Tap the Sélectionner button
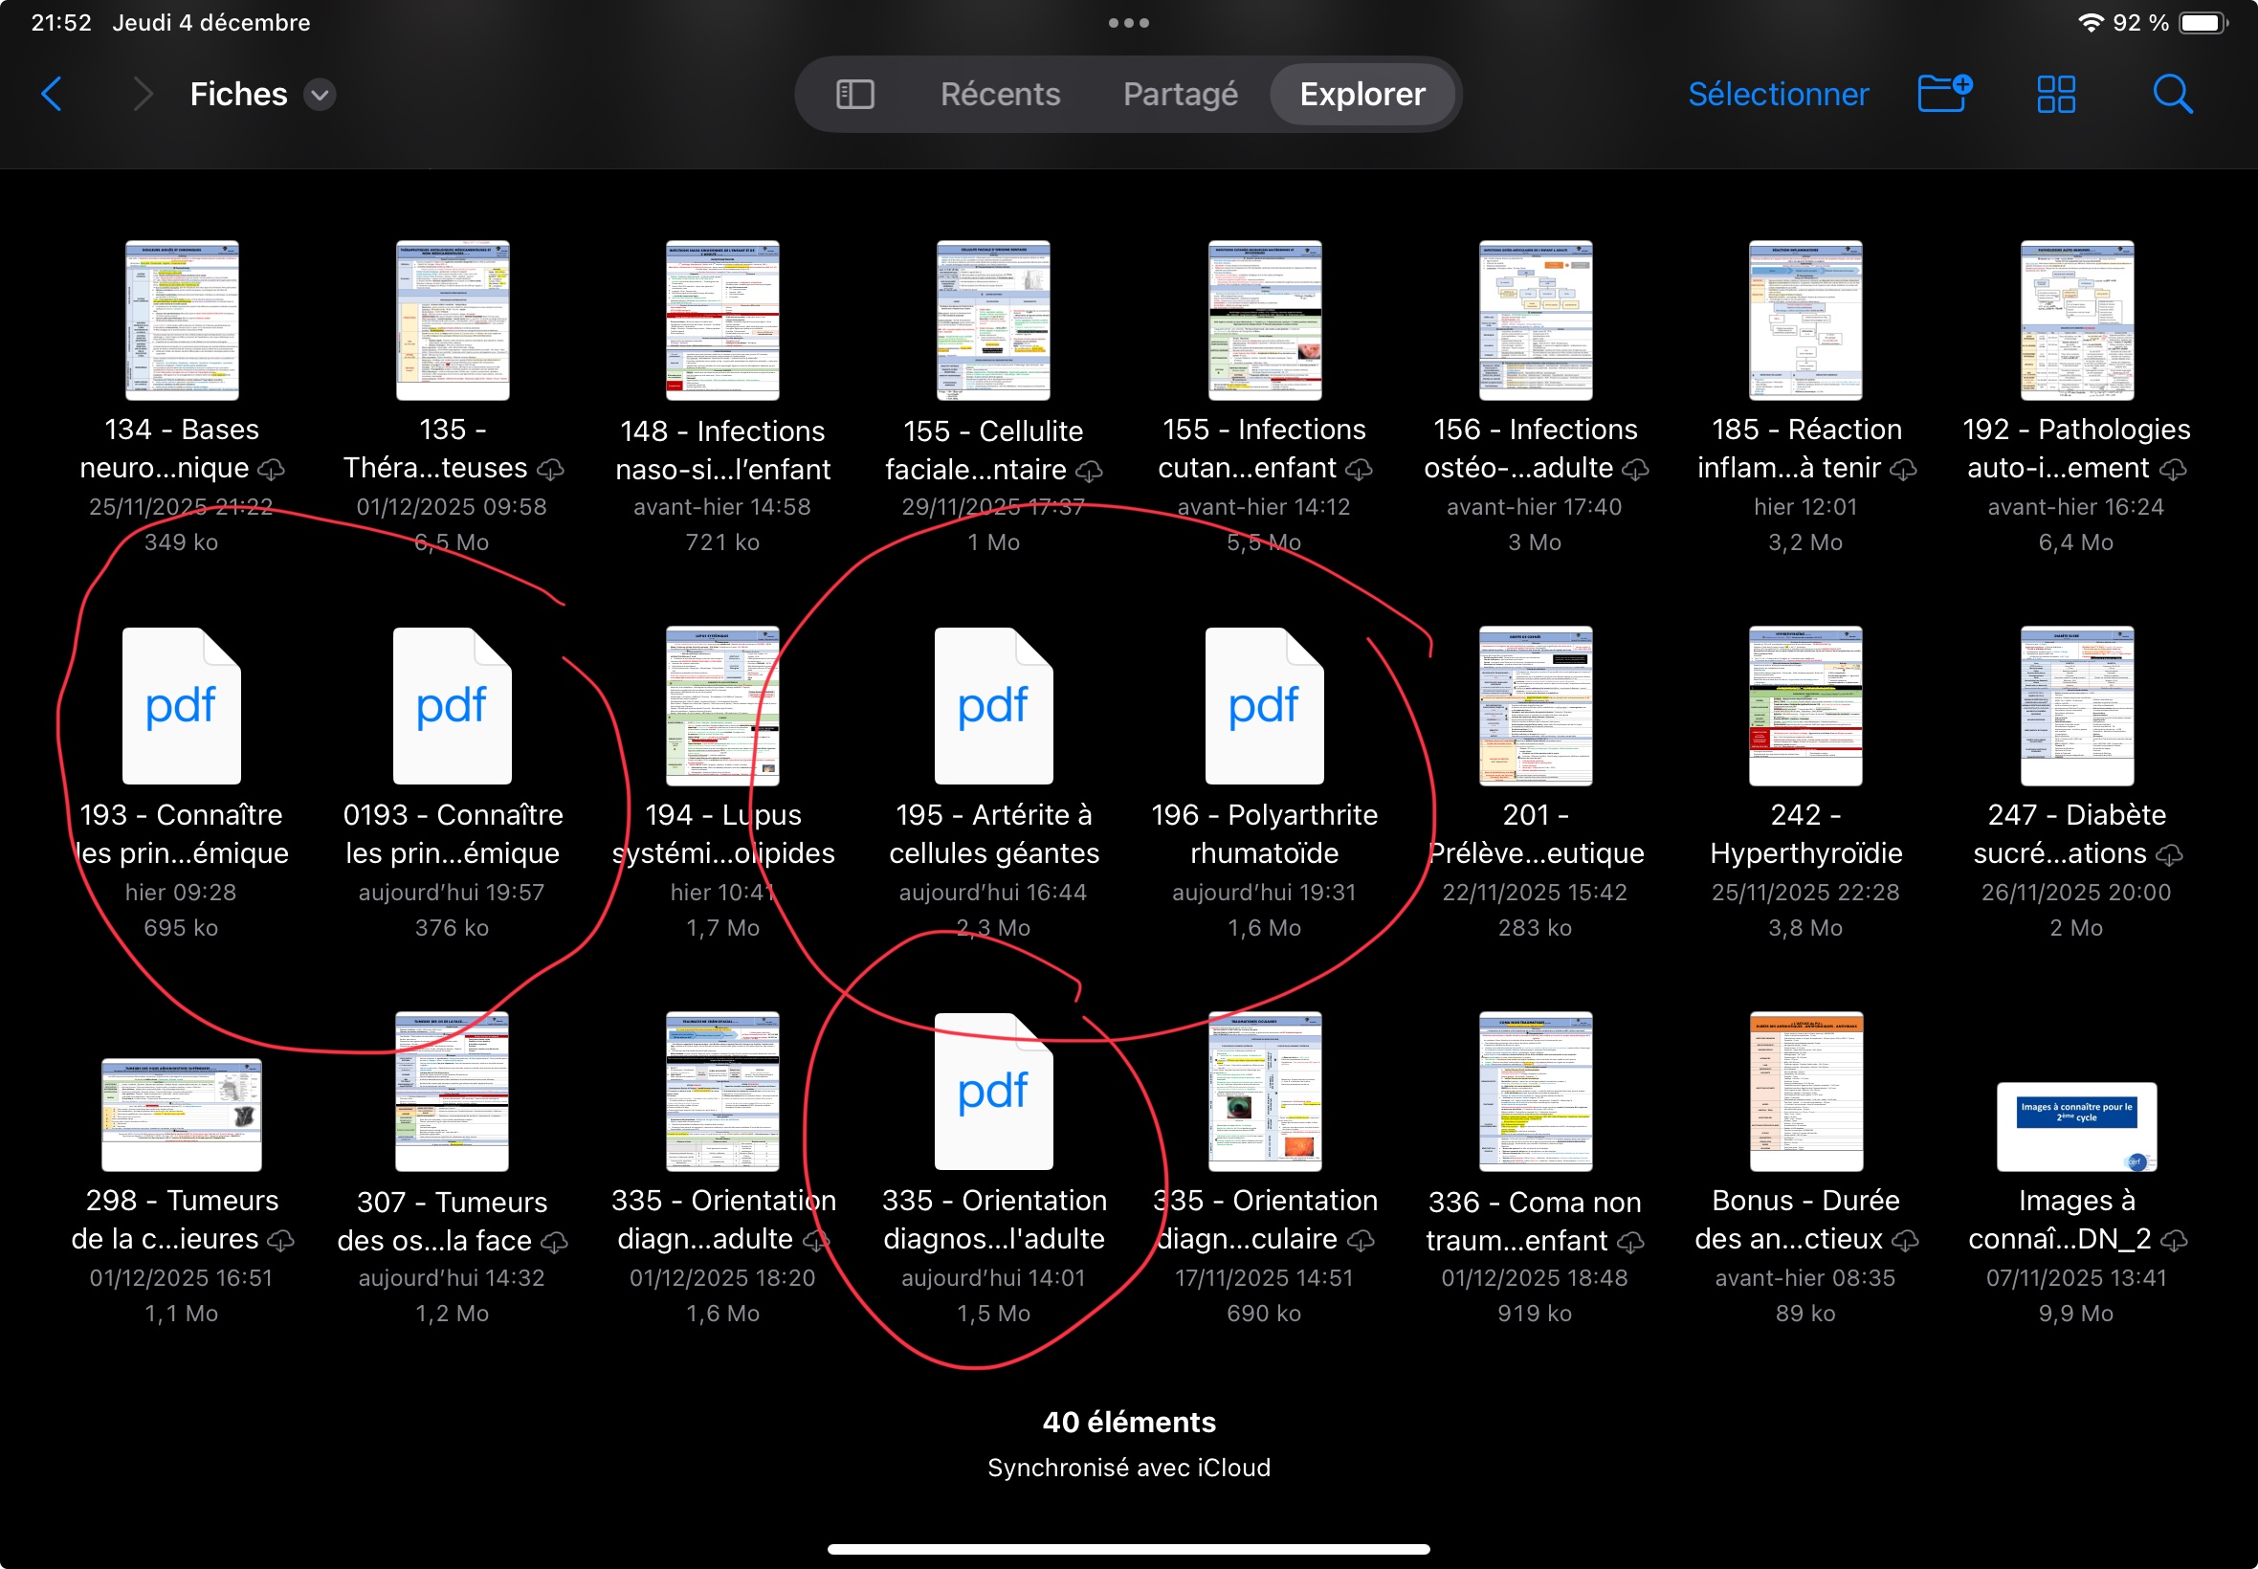 (1778, 95)
